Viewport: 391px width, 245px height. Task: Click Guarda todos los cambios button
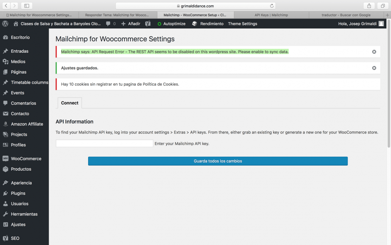point(218,161)
